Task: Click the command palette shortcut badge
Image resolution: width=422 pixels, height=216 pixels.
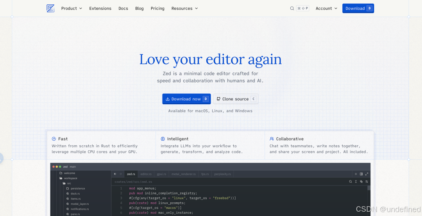Action: pyautogui.click(x=302, y=8)
